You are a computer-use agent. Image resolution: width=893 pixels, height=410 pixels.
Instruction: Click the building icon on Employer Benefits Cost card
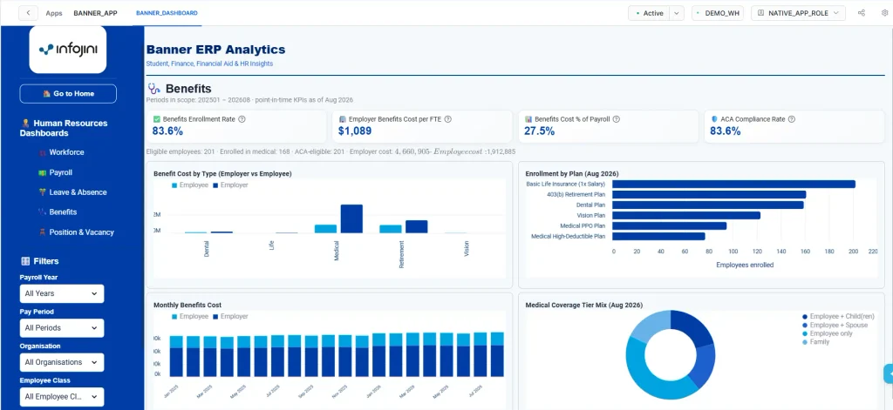(343, 119)
